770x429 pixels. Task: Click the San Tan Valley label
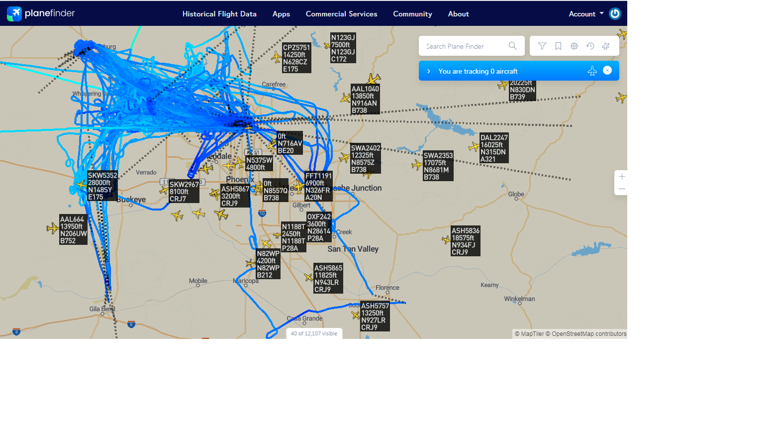(353, 249)
